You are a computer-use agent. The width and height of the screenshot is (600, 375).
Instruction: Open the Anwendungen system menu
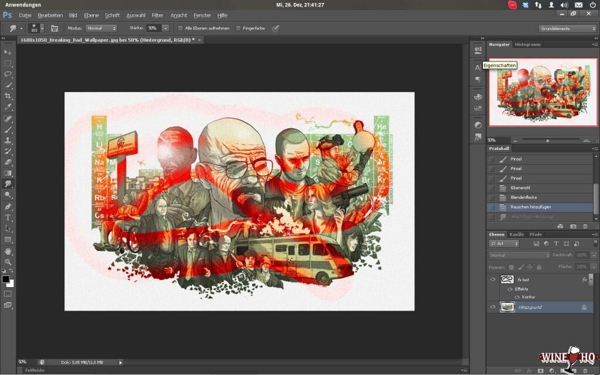pyautogui.click(x=23, y=5)
